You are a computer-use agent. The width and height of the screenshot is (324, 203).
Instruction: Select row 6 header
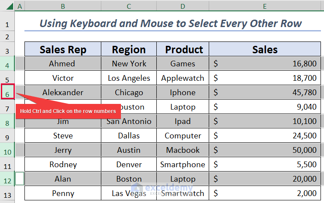7,93
